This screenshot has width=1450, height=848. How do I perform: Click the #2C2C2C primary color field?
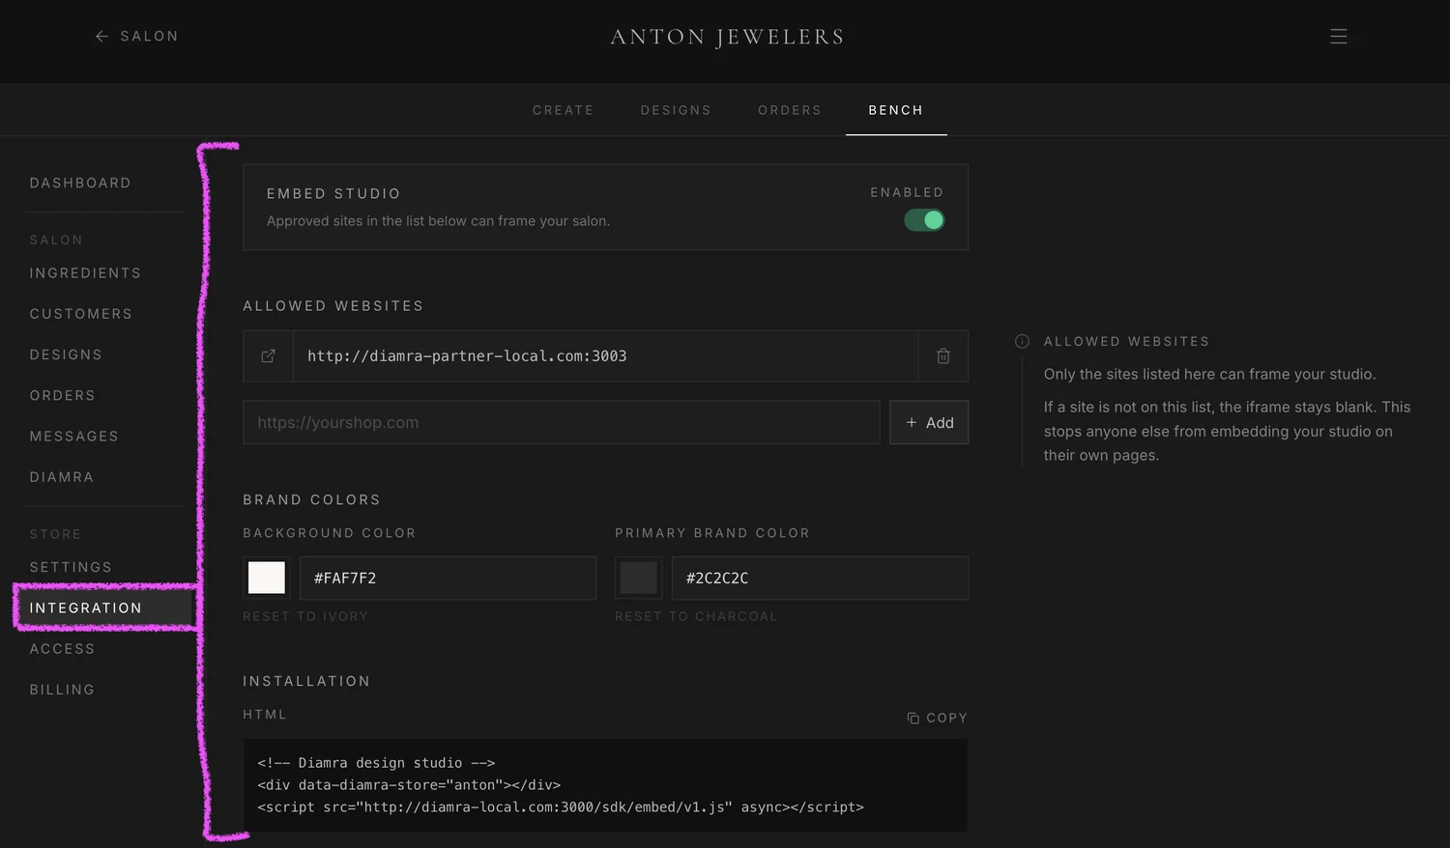tap(820, 578)
